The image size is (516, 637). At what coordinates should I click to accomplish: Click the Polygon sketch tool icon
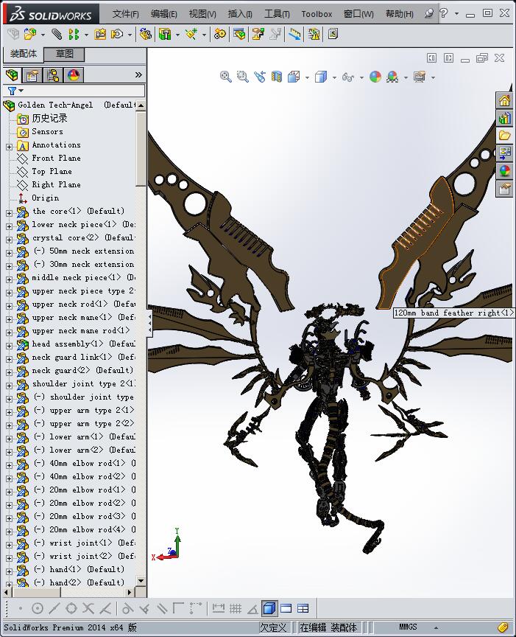71,608
